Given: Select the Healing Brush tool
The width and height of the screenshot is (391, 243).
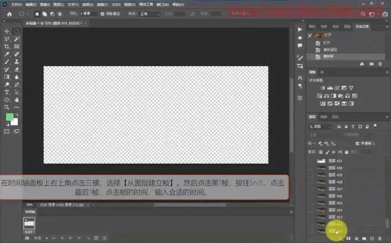Looking at the screenshot, I should (x=17, y=54).
